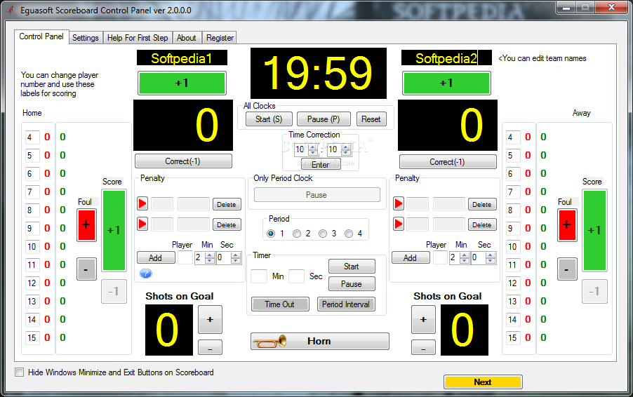
Task: Select Period 4 radio button
Action: point(348,234)
